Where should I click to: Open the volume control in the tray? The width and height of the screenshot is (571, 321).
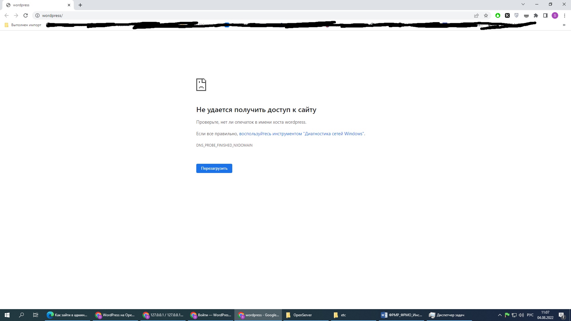tap(521, 315)
